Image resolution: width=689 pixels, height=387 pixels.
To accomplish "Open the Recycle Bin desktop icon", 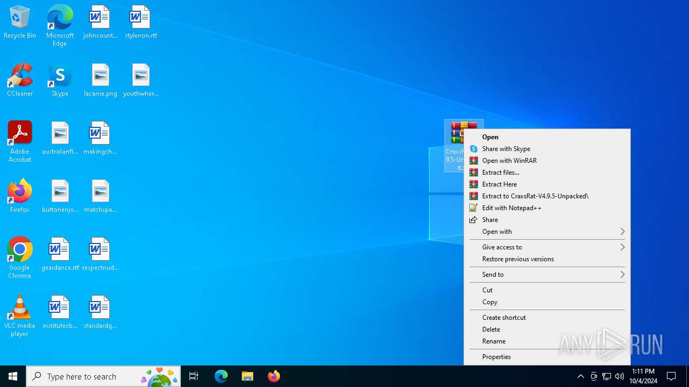I will 20,23.
